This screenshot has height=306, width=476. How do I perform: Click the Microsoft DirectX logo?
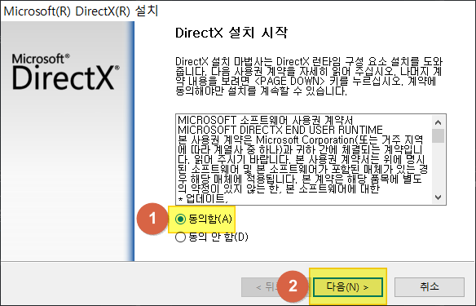tap(65, 72)
